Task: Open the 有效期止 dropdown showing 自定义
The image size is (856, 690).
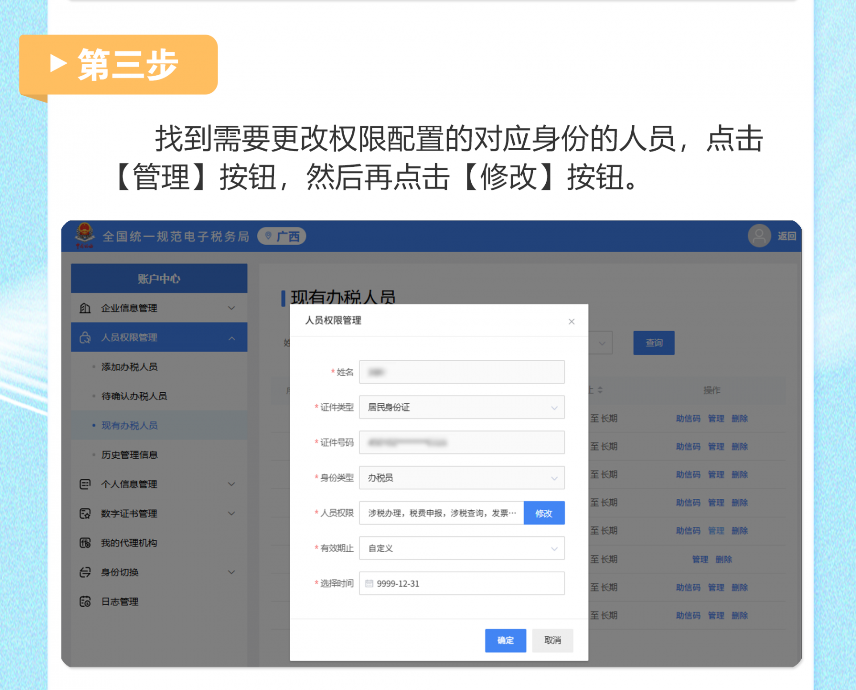Action: [461, 548]
